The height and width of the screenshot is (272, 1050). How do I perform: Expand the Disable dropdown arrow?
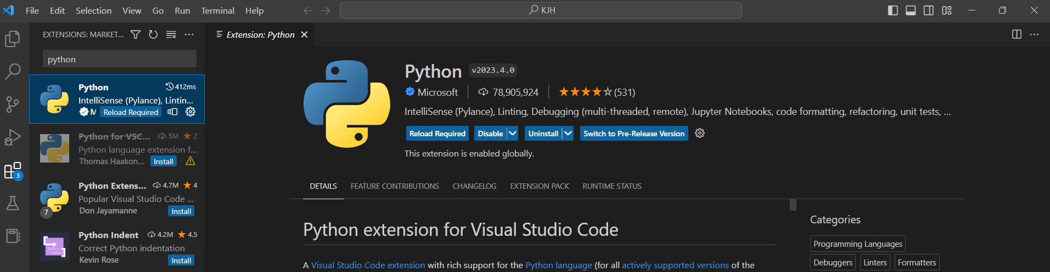pyautogui.click(x=513, y=134)
